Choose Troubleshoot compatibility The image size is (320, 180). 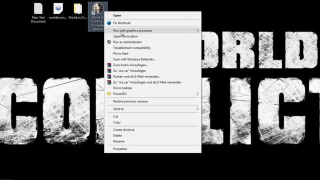(x=152, y=48)
